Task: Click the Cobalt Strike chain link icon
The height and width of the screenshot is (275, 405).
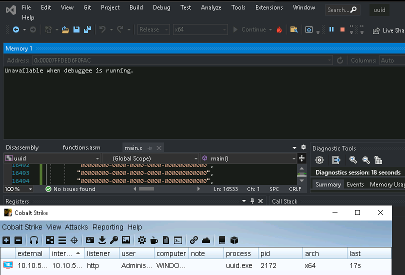Action: (193, 240)
